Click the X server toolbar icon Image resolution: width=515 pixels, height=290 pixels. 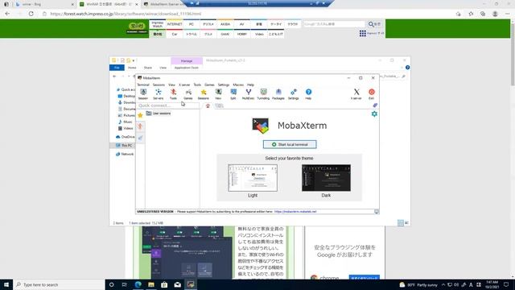tap(356, 94)
